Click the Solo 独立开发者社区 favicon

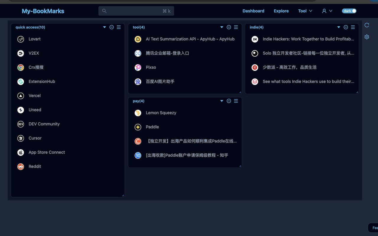(255, 53)
